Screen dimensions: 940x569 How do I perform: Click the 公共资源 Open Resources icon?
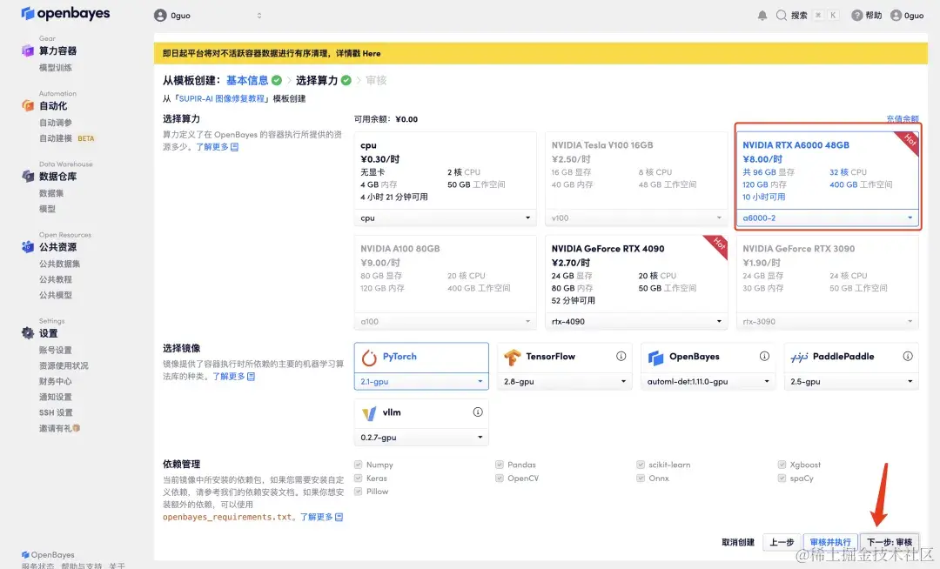point(24,245)
